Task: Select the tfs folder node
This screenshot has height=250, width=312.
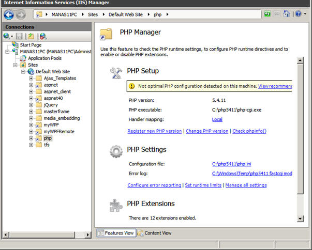Action: click(x=47, y=145)
